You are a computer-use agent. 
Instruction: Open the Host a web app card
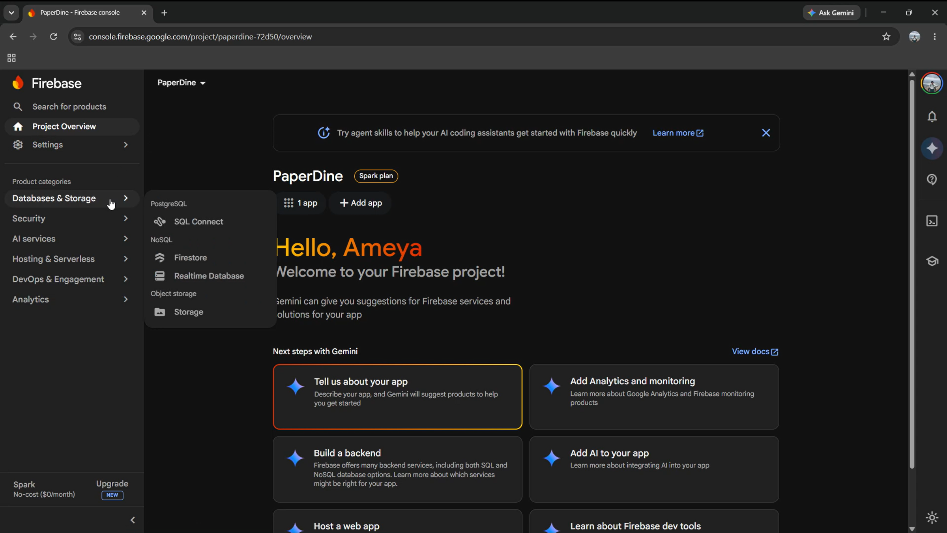click(x=397, y=521)
